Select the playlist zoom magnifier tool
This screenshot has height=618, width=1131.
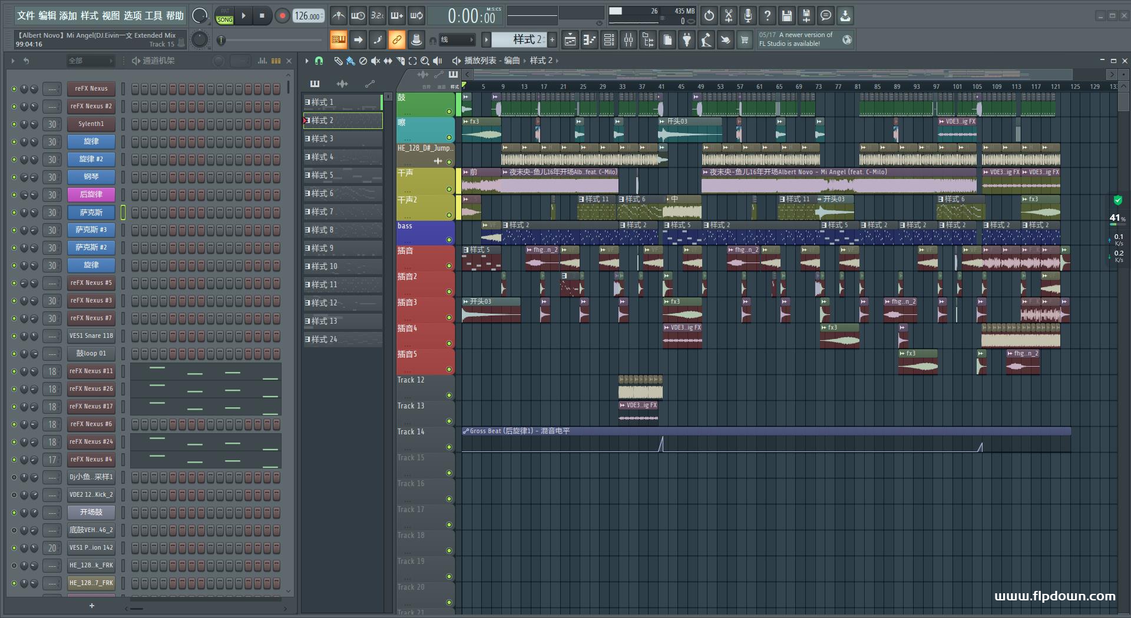[425, 61]
